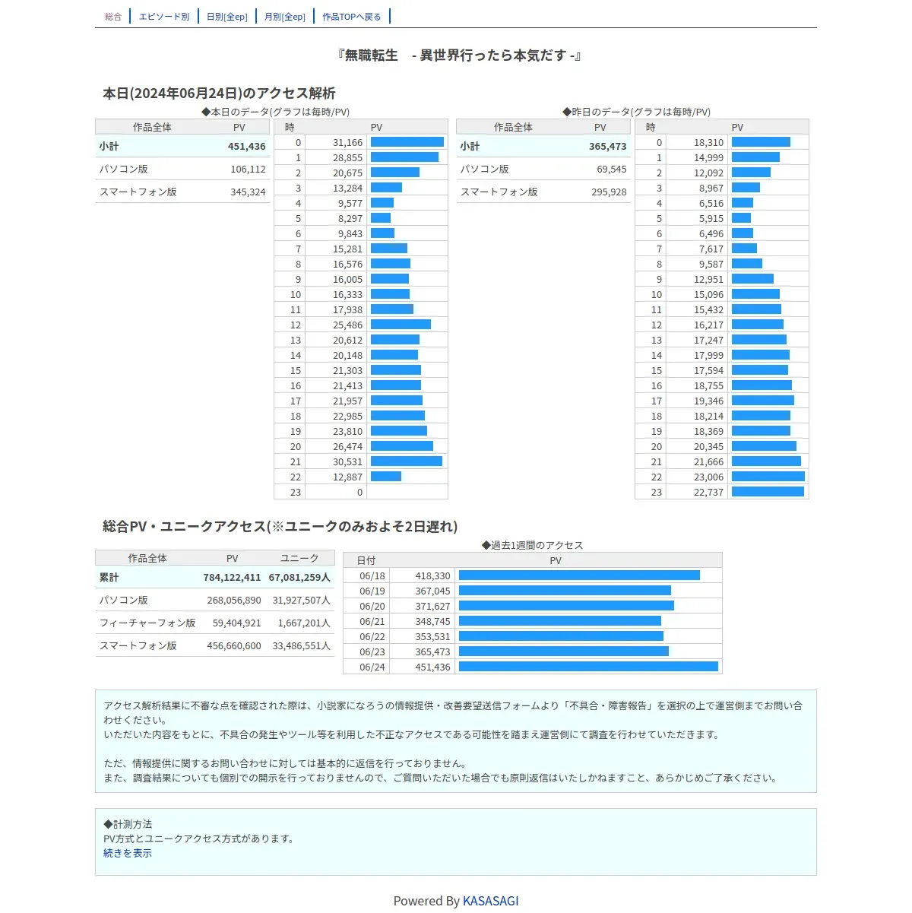Open the 日別[全ep] tab
Image resolution: width=912 pixels, height=913 pixels.
tap(227, 17)
